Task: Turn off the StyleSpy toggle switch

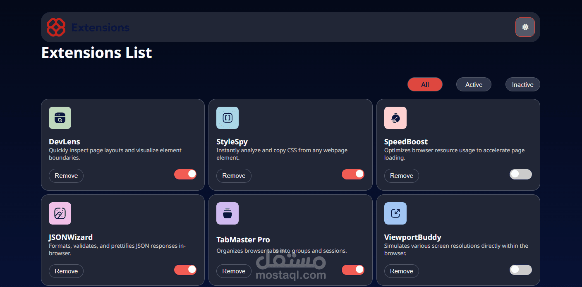Action: [353, 174]
